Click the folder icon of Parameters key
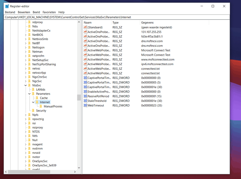 click(x=33, y=94)
